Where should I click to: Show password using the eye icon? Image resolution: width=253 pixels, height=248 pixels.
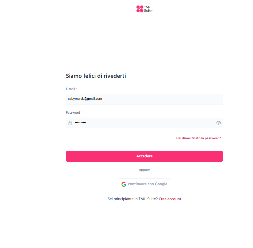click(218, 123)
